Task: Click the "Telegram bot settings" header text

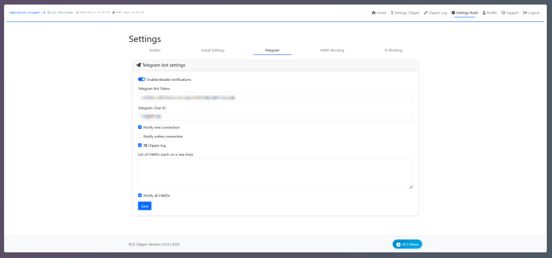Action: click(x=164, y=65)
